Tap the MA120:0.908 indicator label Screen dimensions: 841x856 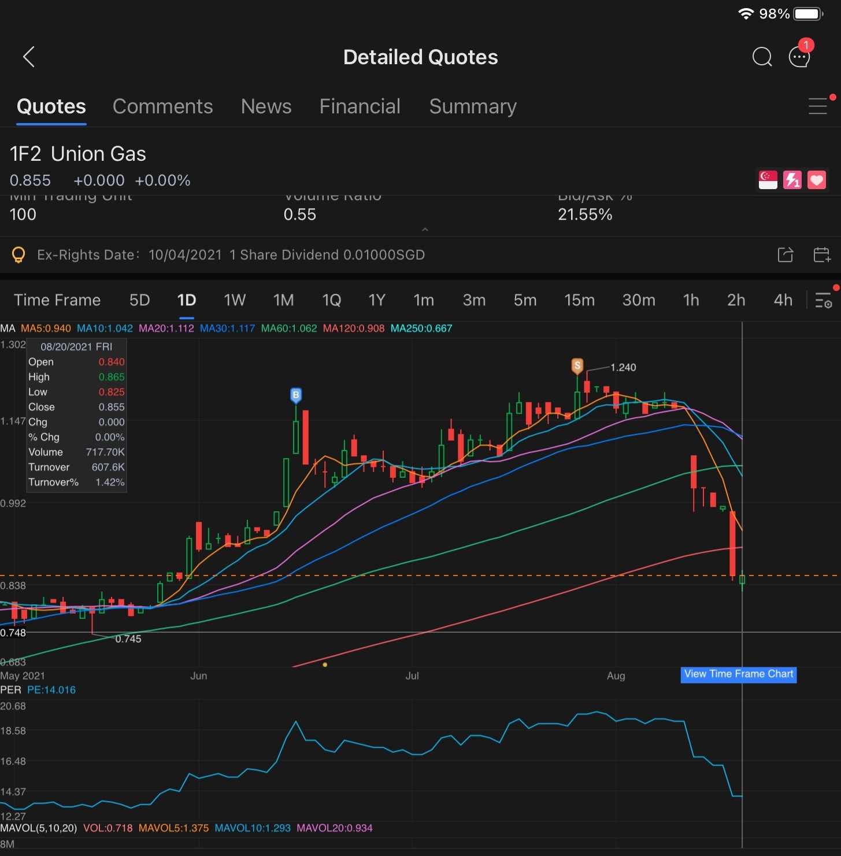pyautogui.click(x=354, y=329)
